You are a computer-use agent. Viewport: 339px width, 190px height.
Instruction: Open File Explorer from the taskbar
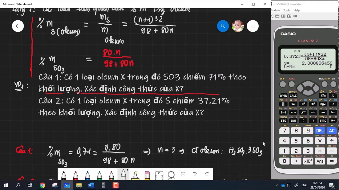point(79,185)
